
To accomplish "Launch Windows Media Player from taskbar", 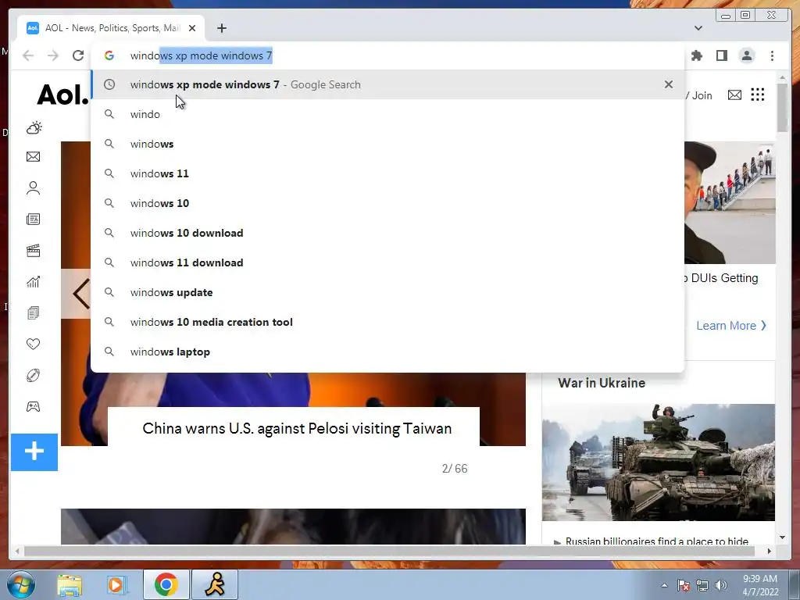I will pos(116,585).
